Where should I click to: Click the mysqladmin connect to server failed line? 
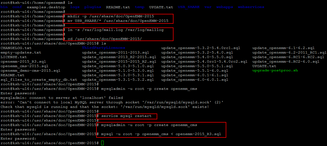[62, 98]
